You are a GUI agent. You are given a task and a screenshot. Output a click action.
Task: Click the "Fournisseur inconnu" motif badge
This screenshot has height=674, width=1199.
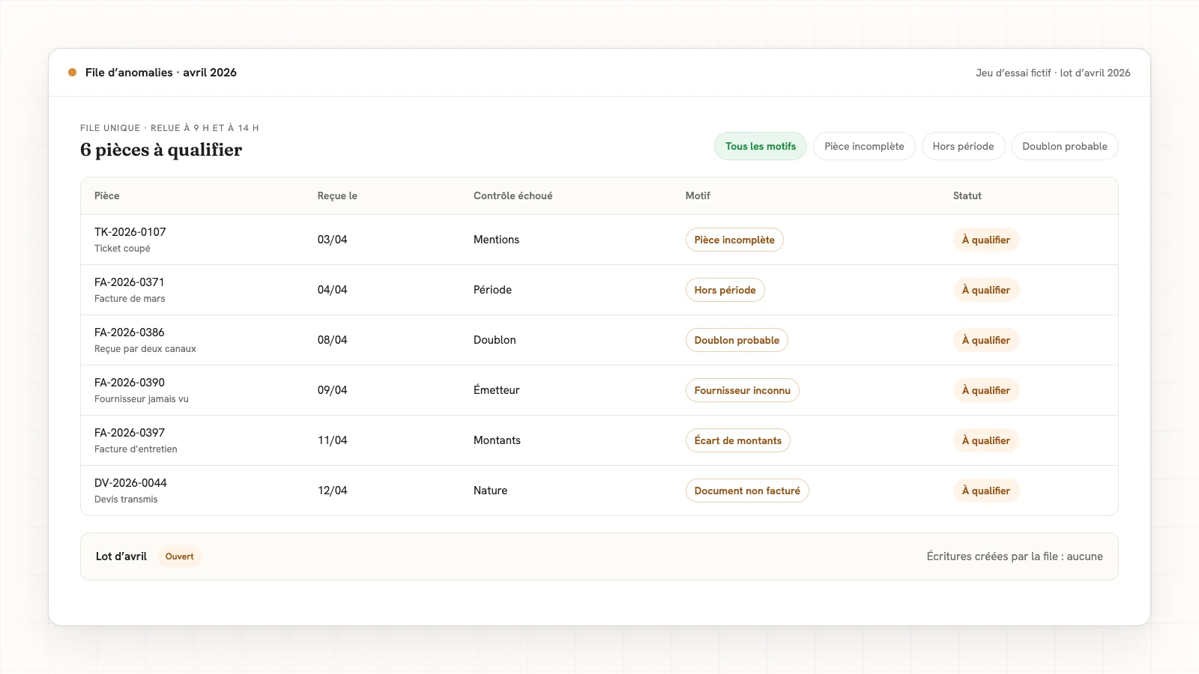(x=742, y=390)
